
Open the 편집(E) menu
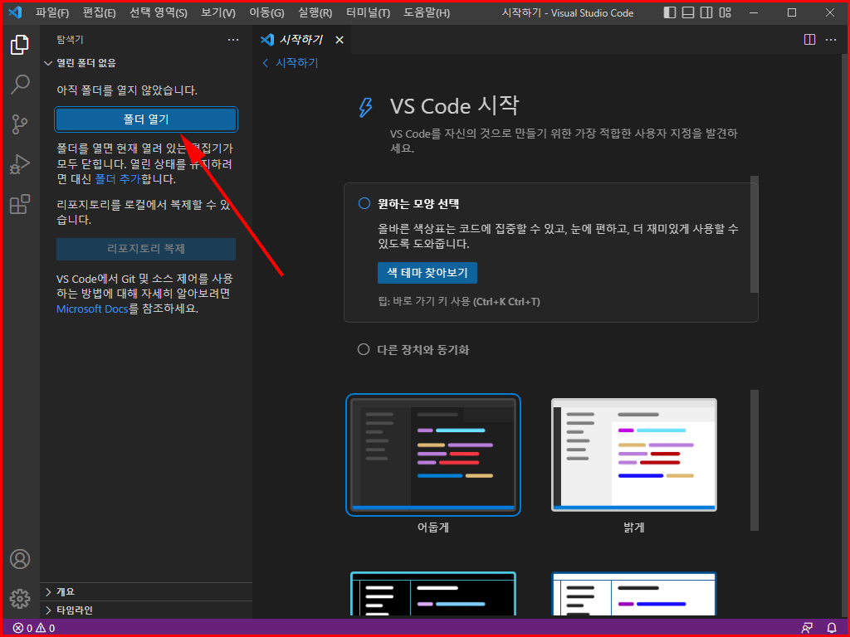(x=100, y=12)
